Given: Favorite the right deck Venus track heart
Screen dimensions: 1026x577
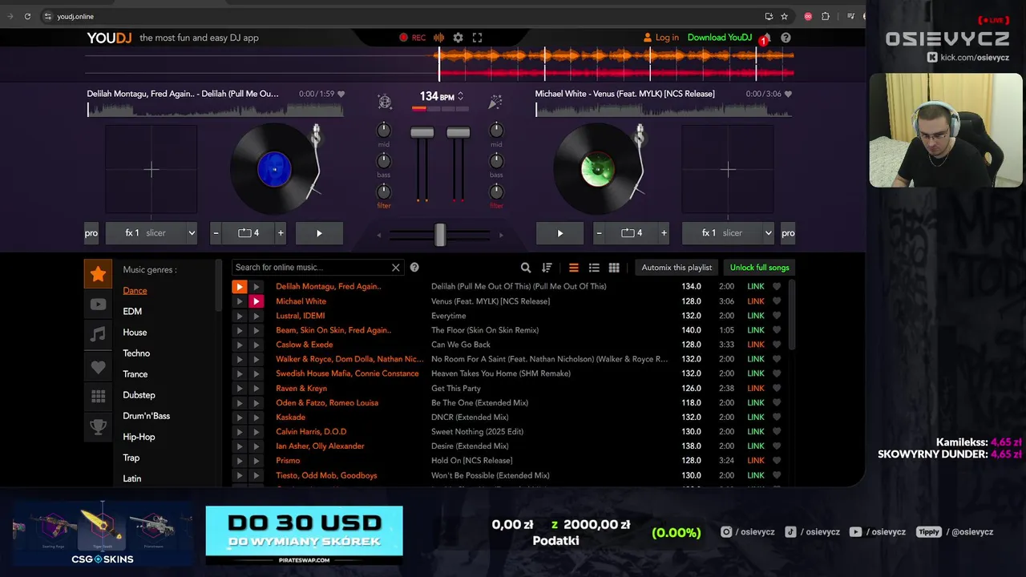Looking at the screenshot, I should [788, 94].
